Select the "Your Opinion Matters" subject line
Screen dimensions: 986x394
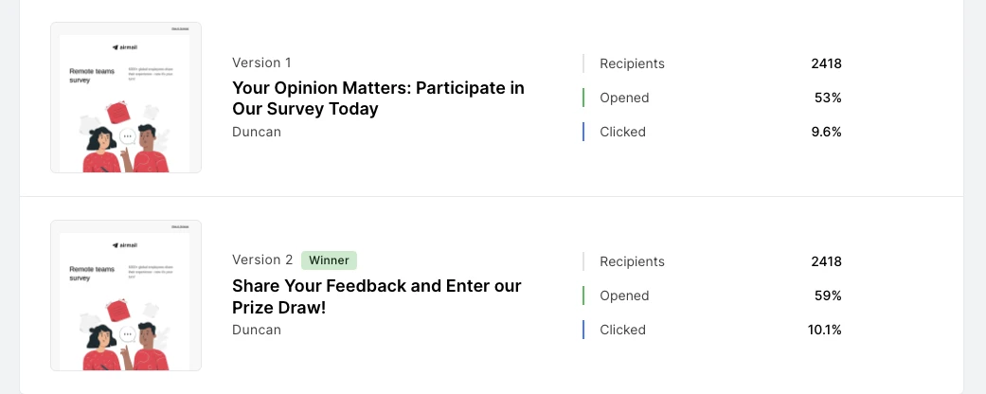click(378, 98)
